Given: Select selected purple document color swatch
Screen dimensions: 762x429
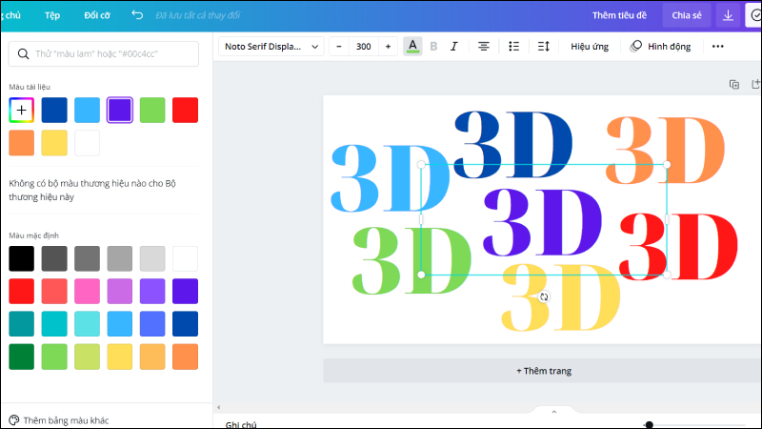Looking at the screenshot, I should click(x=120, y=110).
